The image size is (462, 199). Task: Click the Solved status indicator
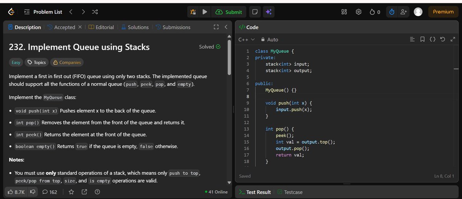210,47
